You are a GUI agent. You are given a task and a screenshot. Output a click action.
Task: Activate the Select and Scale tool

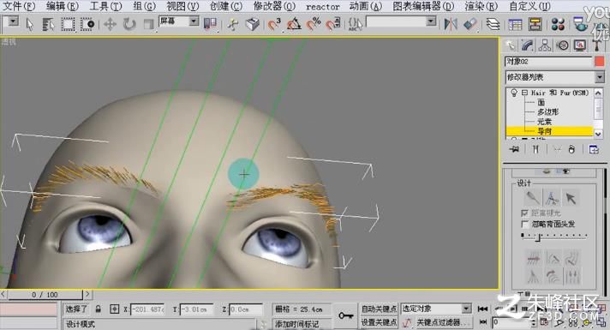(x=148, y=25)
